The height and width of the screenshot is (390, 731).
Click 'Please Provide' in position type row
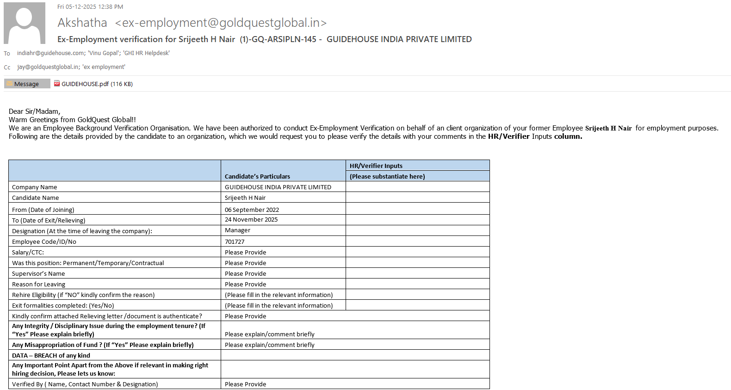246,263
